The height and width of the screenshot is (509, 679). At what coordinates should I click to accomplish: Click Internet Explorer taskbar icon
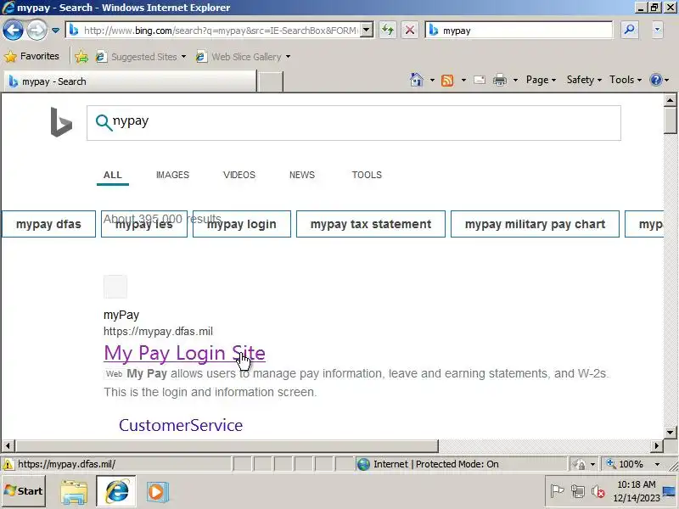click(116, 491)
